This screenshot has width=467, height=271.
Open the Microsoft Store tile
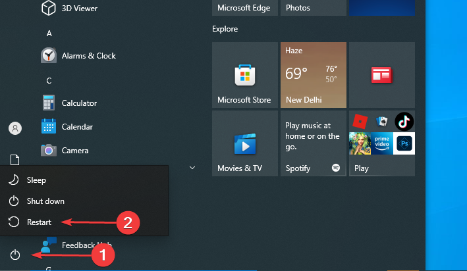point(245,75)
